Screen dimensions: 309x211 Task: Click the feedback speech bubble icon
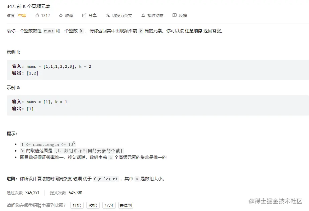(175, 15)
